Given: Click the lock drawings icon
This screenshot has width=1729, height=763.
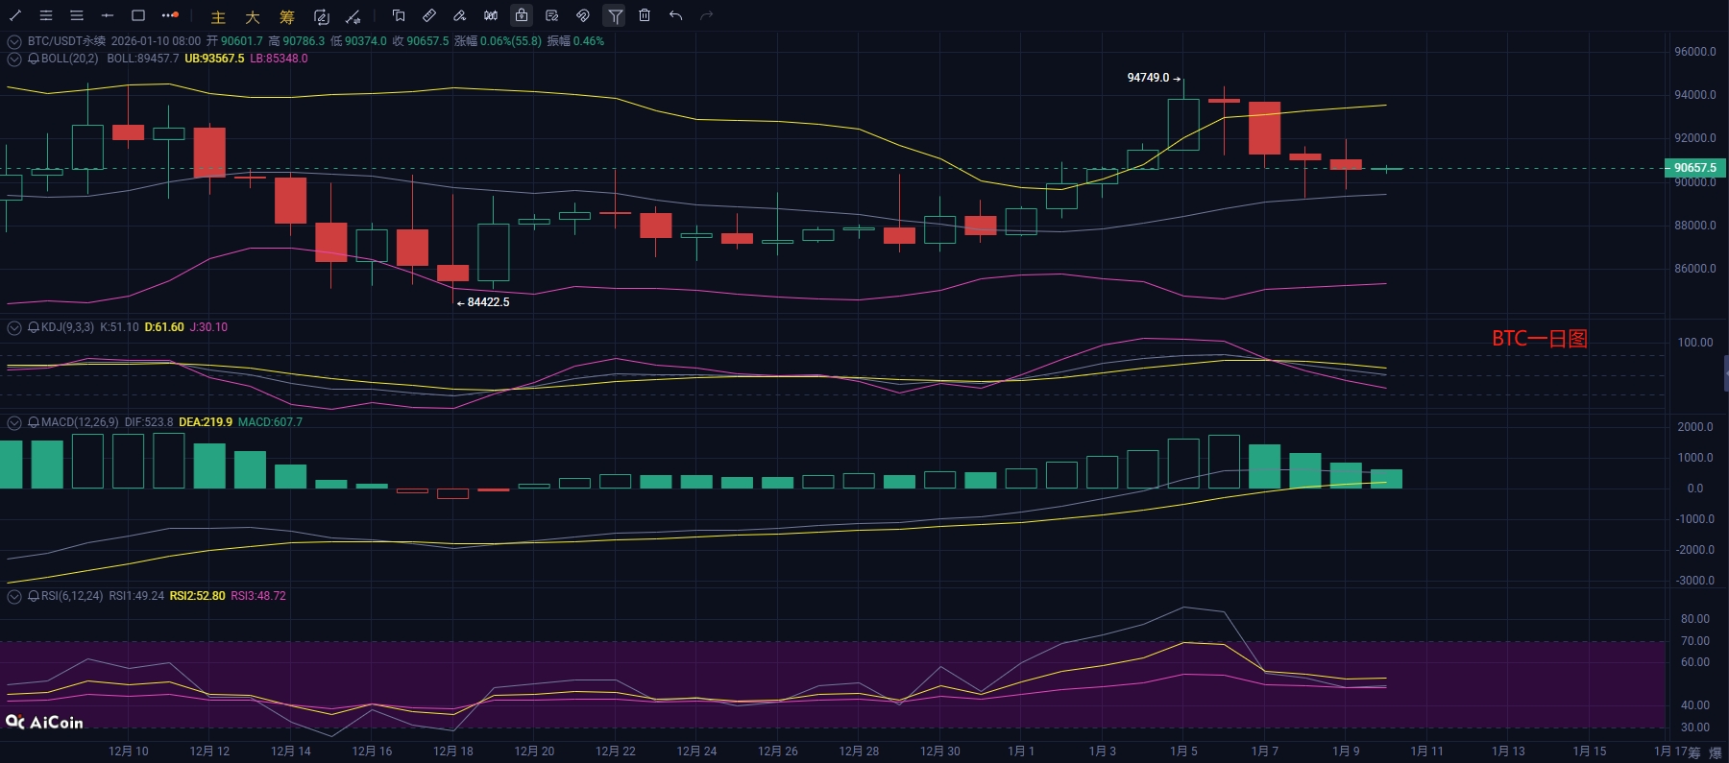Looking at the screenshot, I should click(521, 15).
